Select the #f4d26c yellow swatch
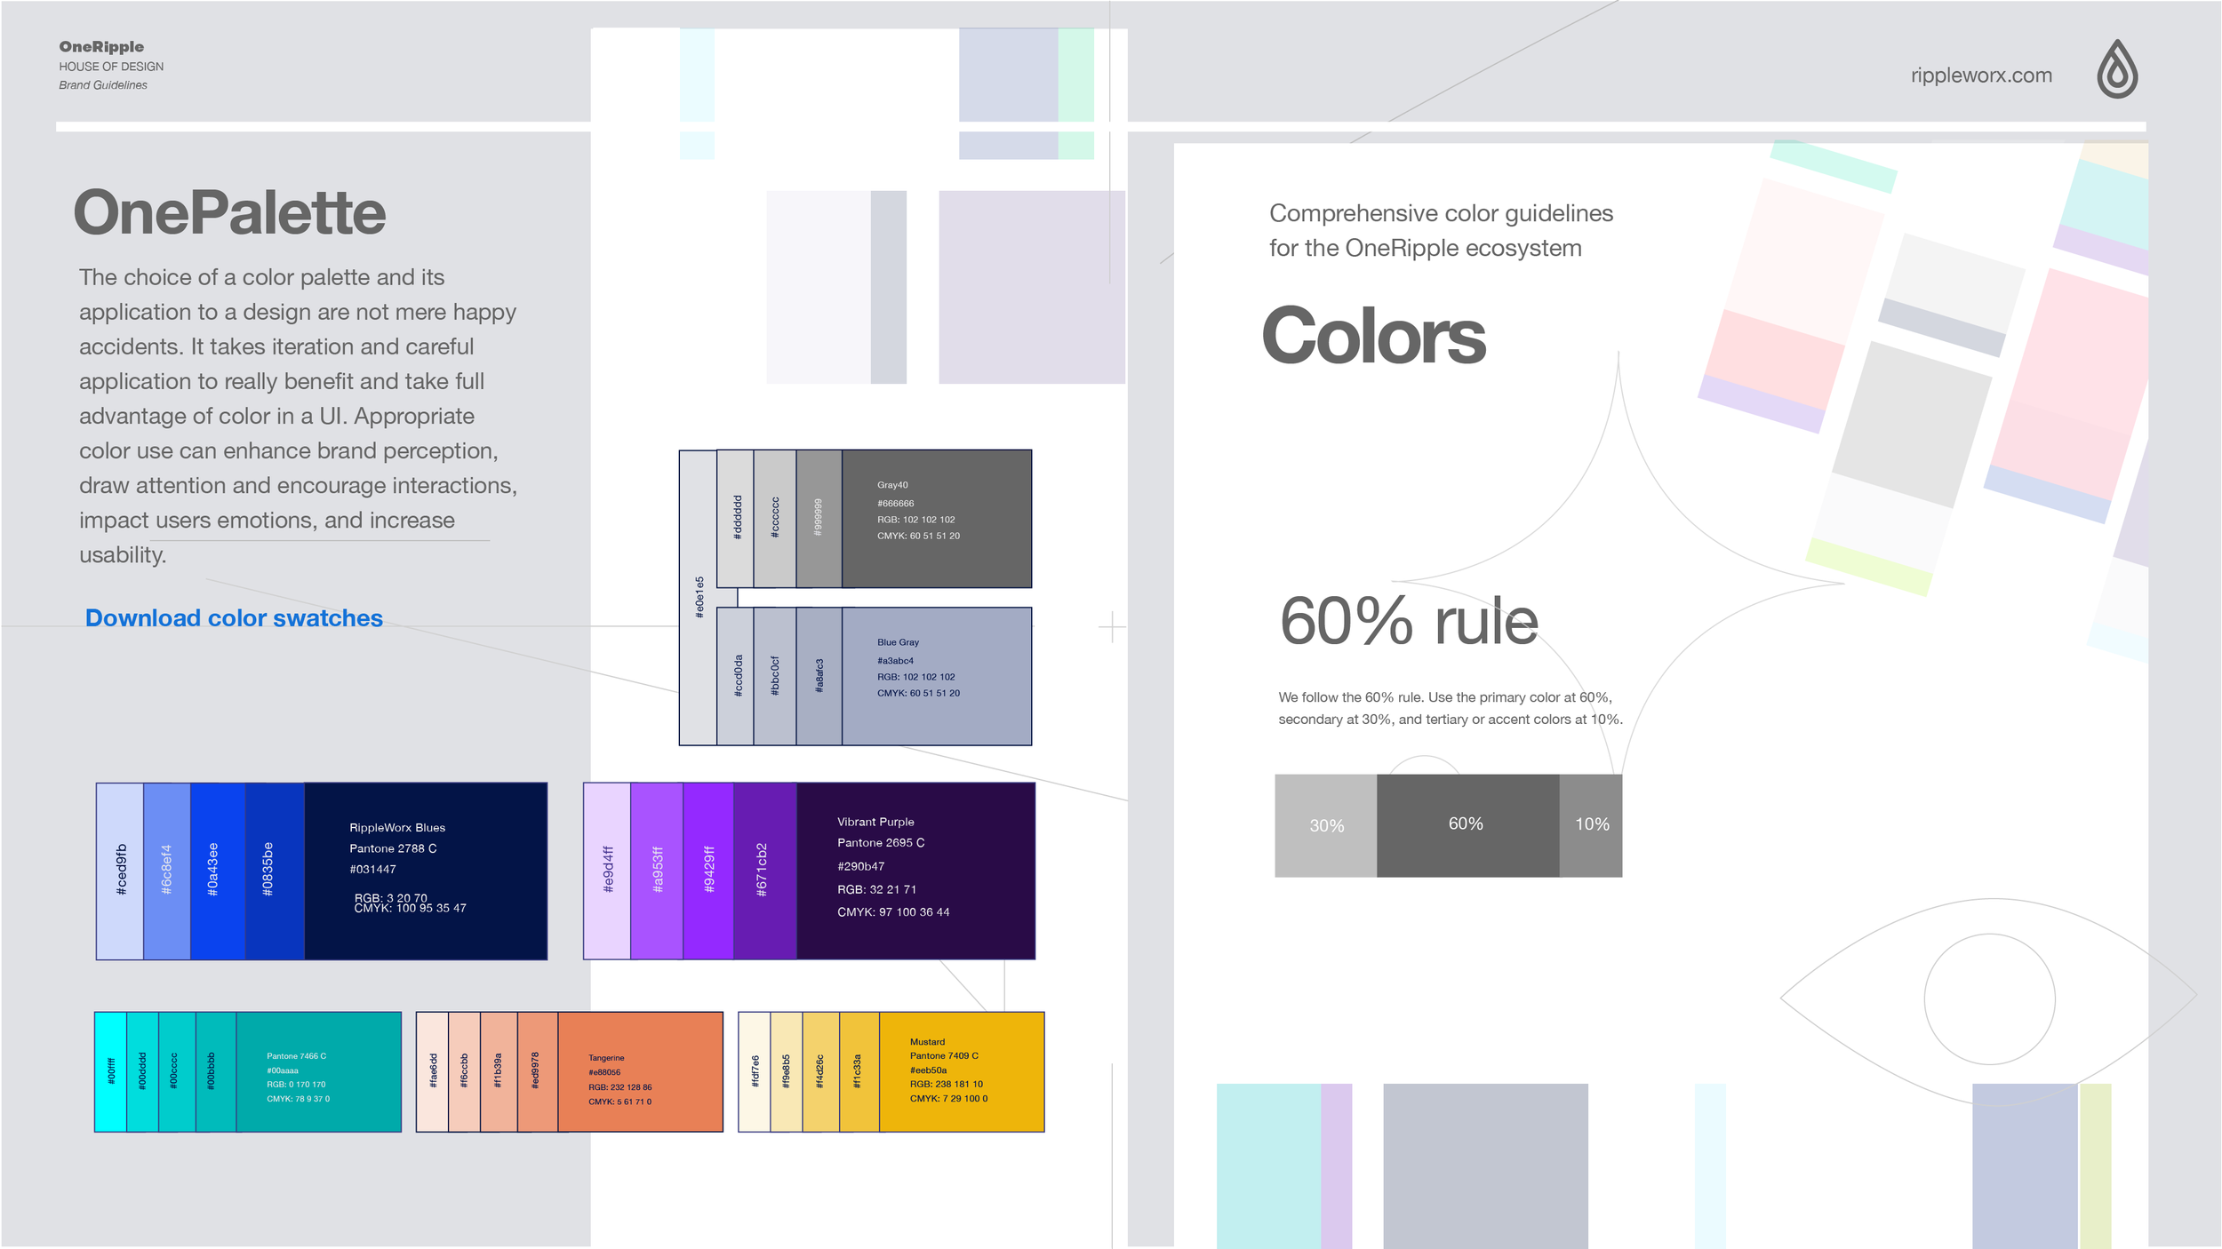Viewport: 2222px width, 1249px height. (821, 1071)
